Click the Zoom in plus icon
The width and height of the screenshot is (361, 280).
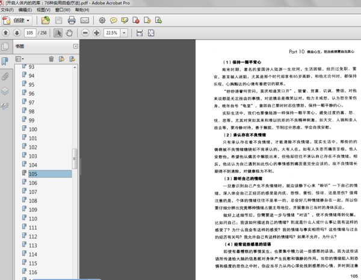coord(96,33)
